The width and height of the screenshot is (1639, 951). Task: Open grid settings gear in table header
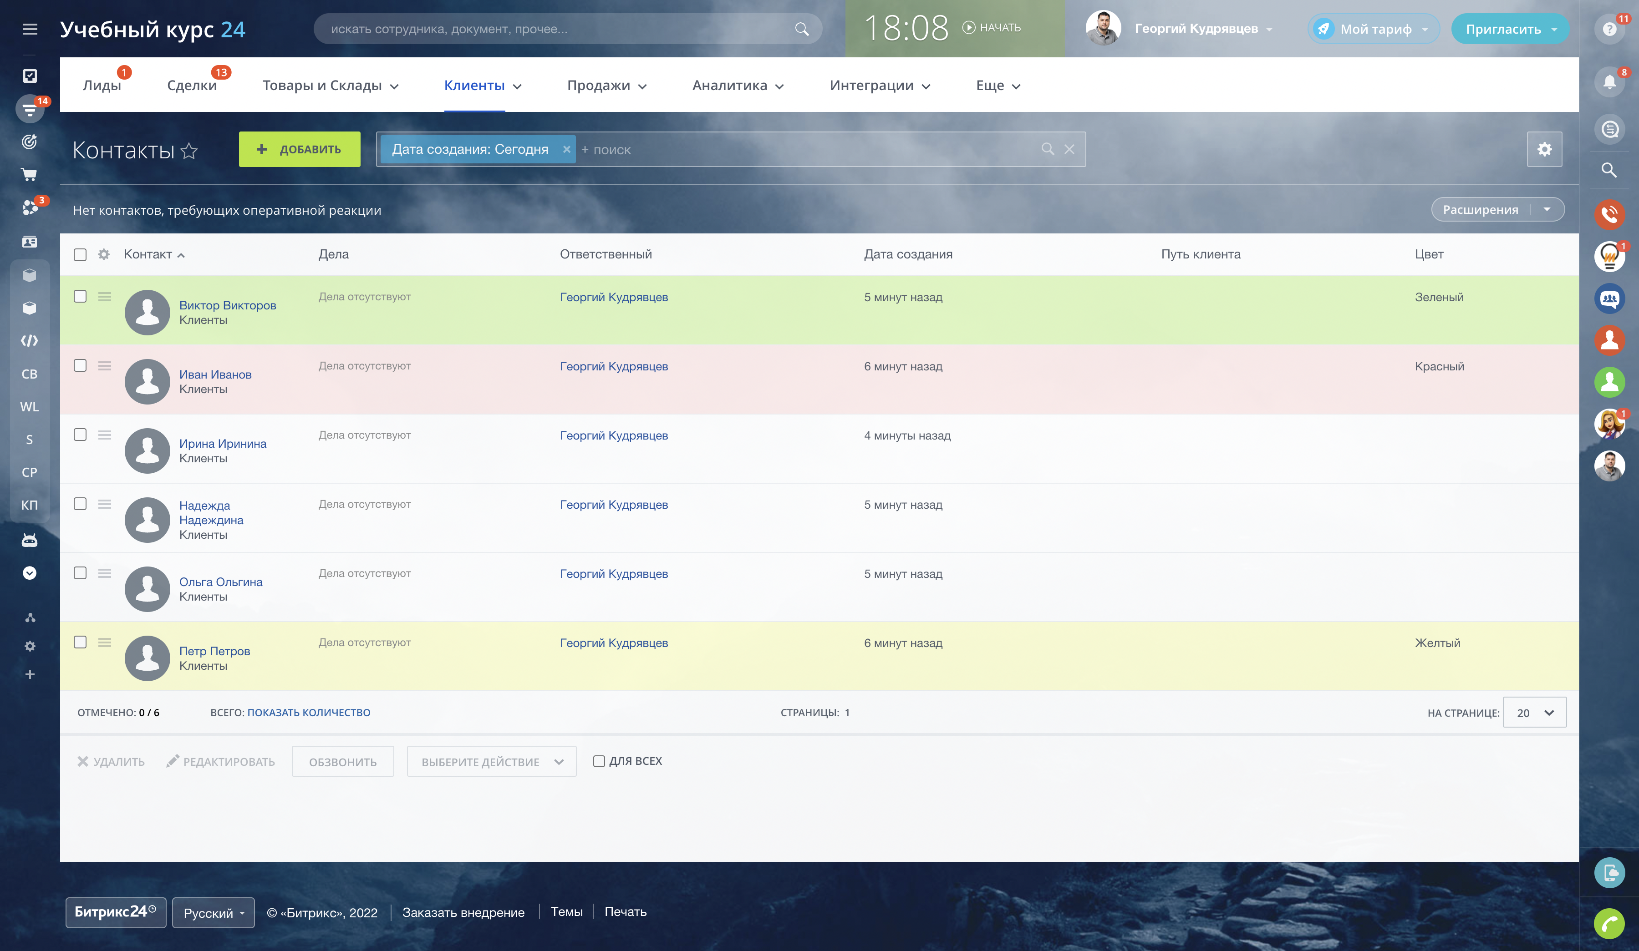103,254
